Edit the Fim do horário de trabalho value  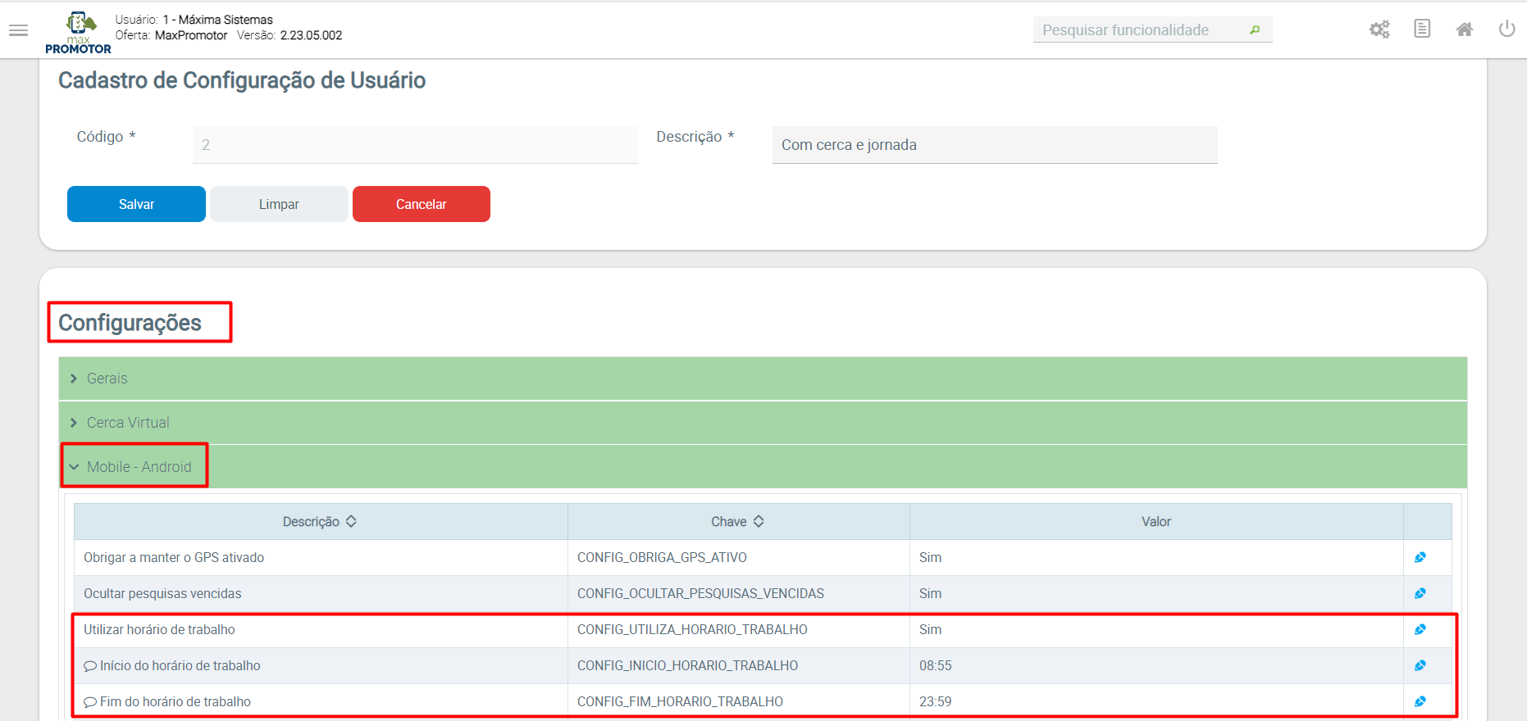[1420, 702]
